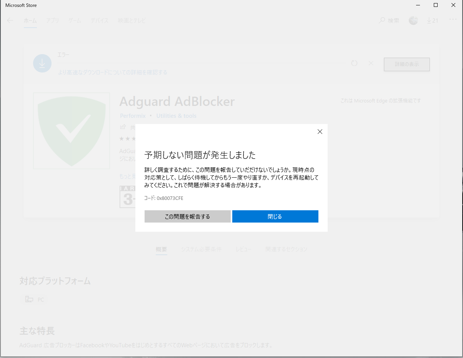Switch to the ゲーム tab
Viewport: 463px width, 358px height.
click(75, 21)
